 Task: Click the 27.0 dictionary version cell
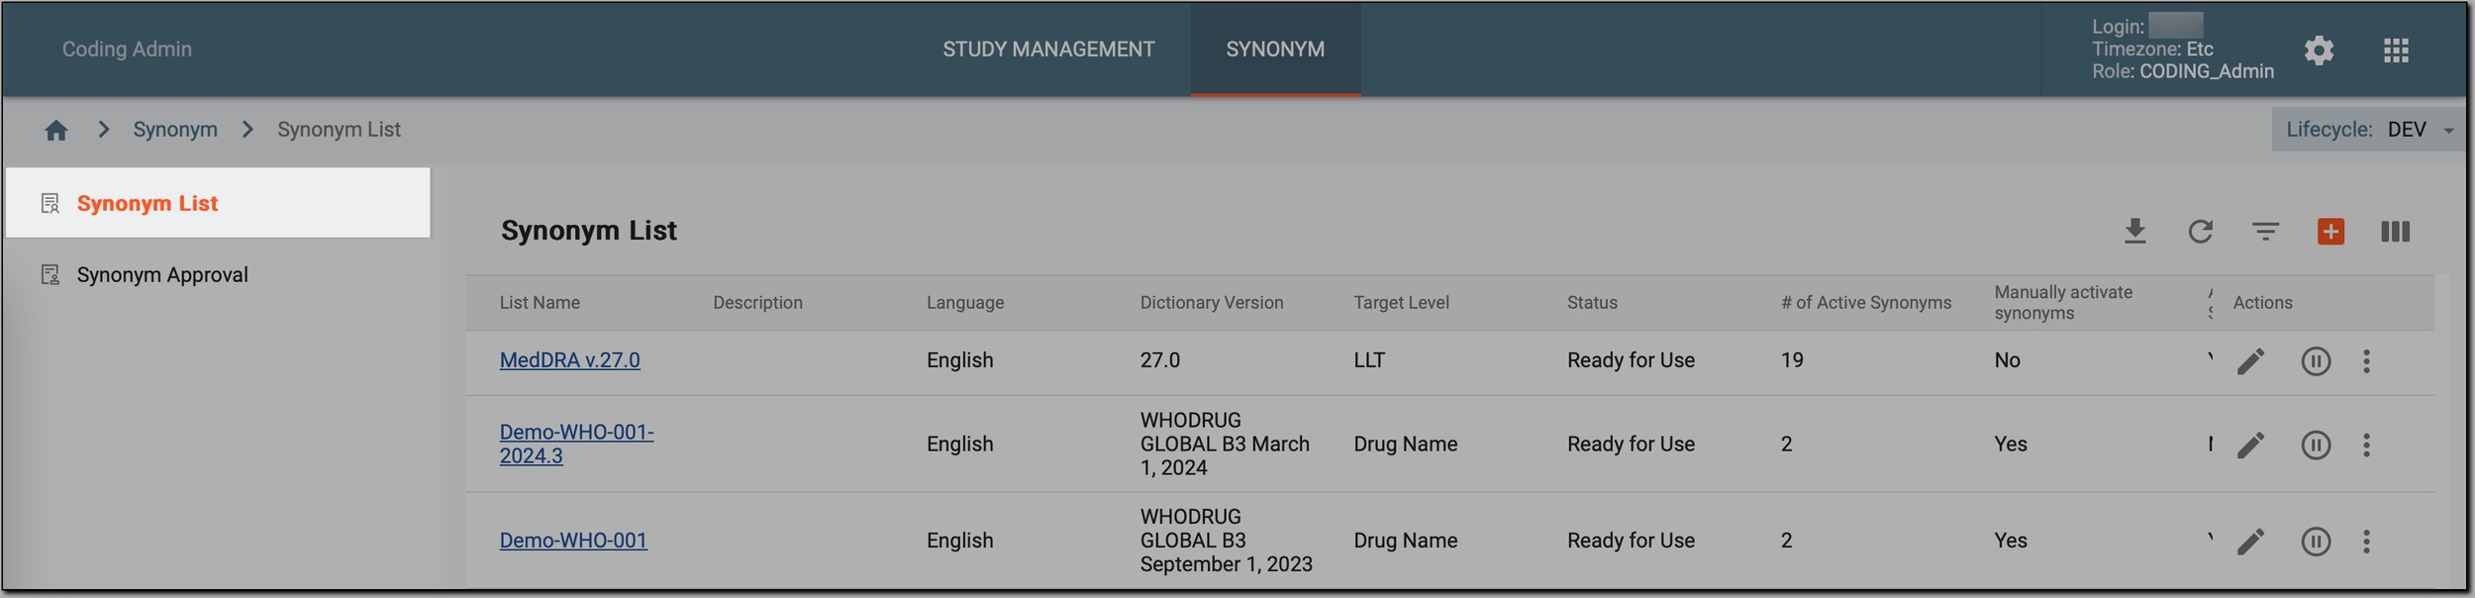coord(1160,360)
